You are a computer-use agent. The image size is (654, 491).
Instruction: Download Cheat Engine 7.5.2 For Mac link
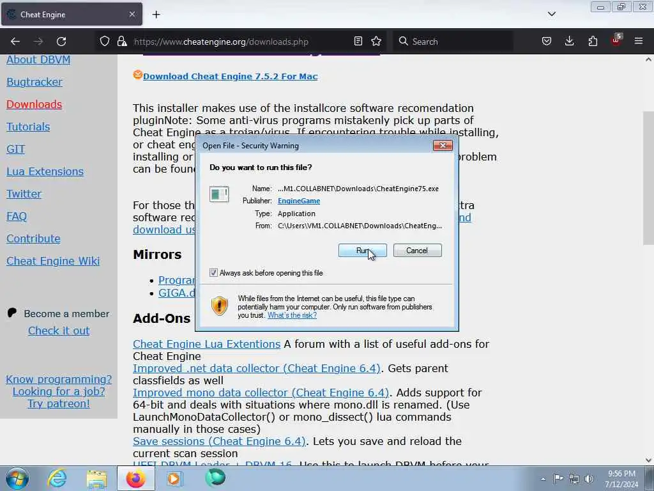click(x=230, y=77)
